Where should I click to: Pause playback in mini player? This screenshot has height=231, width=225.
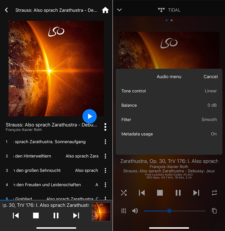click(56, 216)
